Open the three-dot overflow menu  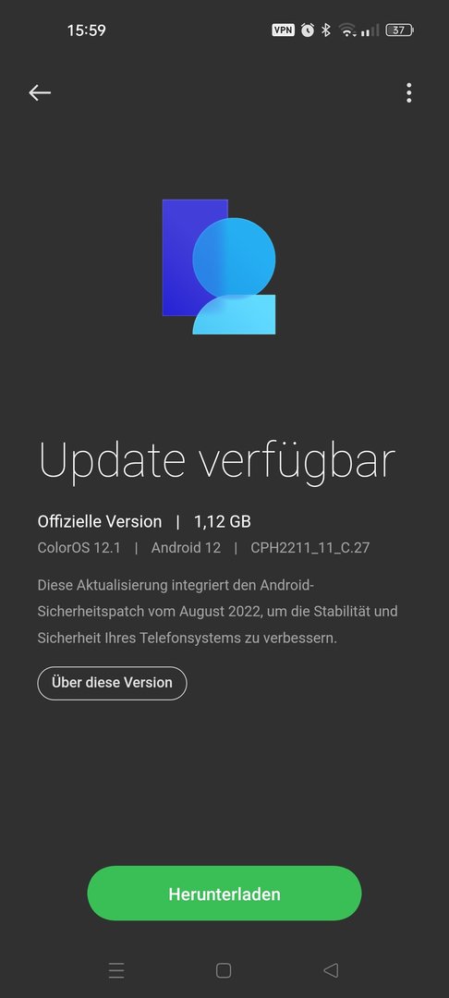[x=409, y=93]
